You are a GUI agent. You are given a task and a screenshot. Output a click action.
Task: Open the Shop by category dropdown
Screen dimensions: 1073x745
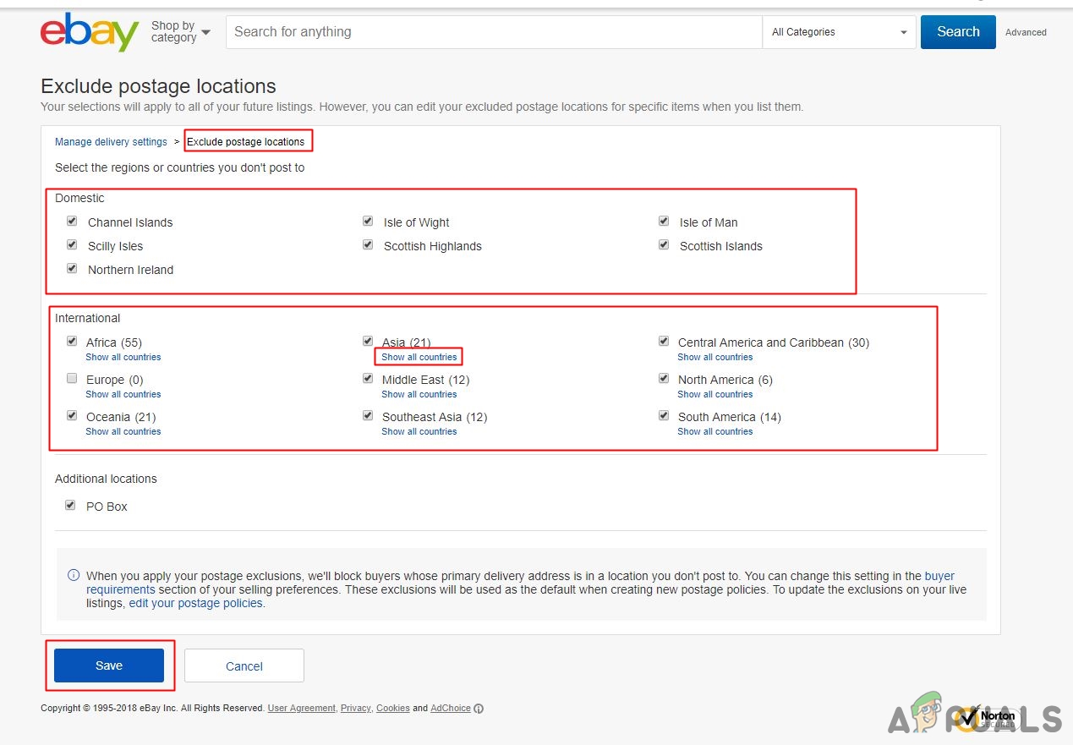(180, 32)
